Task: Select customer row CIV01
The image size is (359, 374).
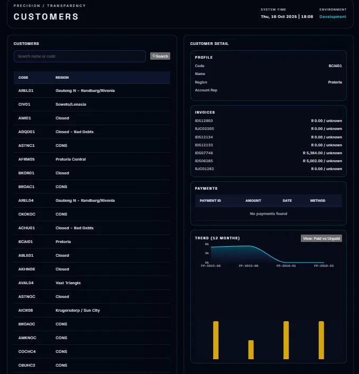Action: point(92,104)
